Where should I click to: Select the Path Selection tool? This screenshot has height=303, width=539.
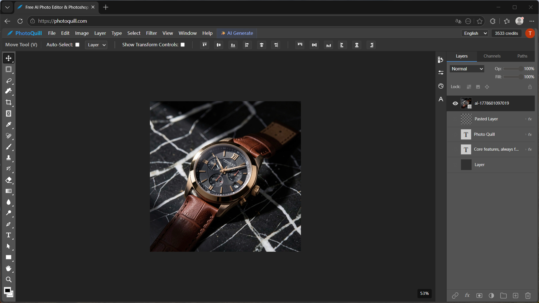pyautogui.click(x=8, y=246)
